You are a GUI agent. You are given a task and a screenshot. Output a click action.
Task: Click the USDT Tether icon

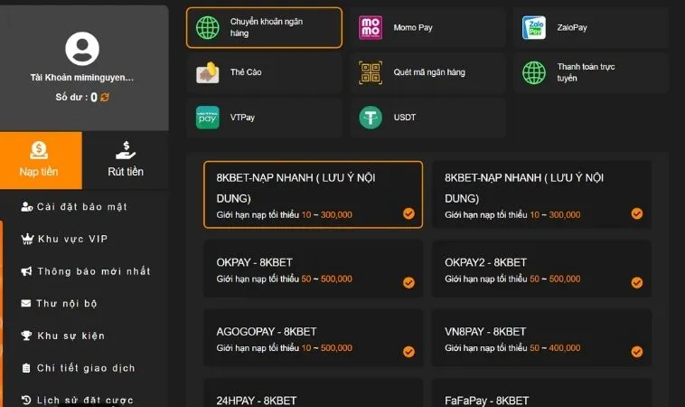(x=371, y=118)
